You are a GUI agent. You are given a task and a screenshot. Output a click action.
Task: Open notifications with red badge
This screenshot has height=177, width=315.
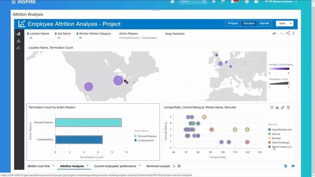point(234,1)
